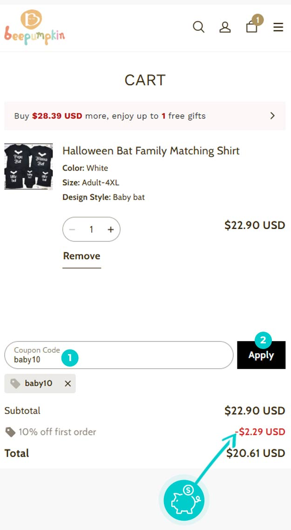Click the Apply coupon button
Screen dimensions: 291x530
(x=261, y=355)
